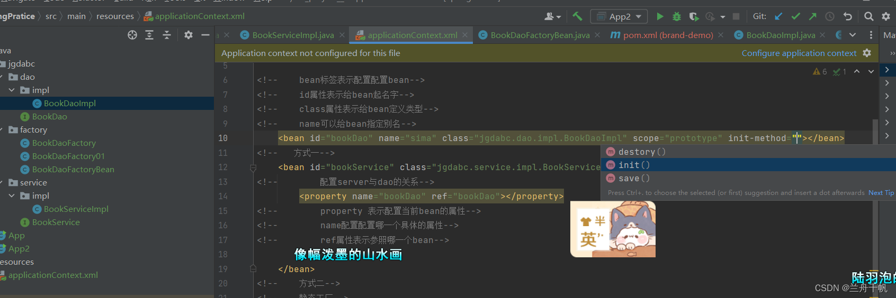Hide the project tool window
The height and width of the screenshot is (298, 896).
pos(205,35)
